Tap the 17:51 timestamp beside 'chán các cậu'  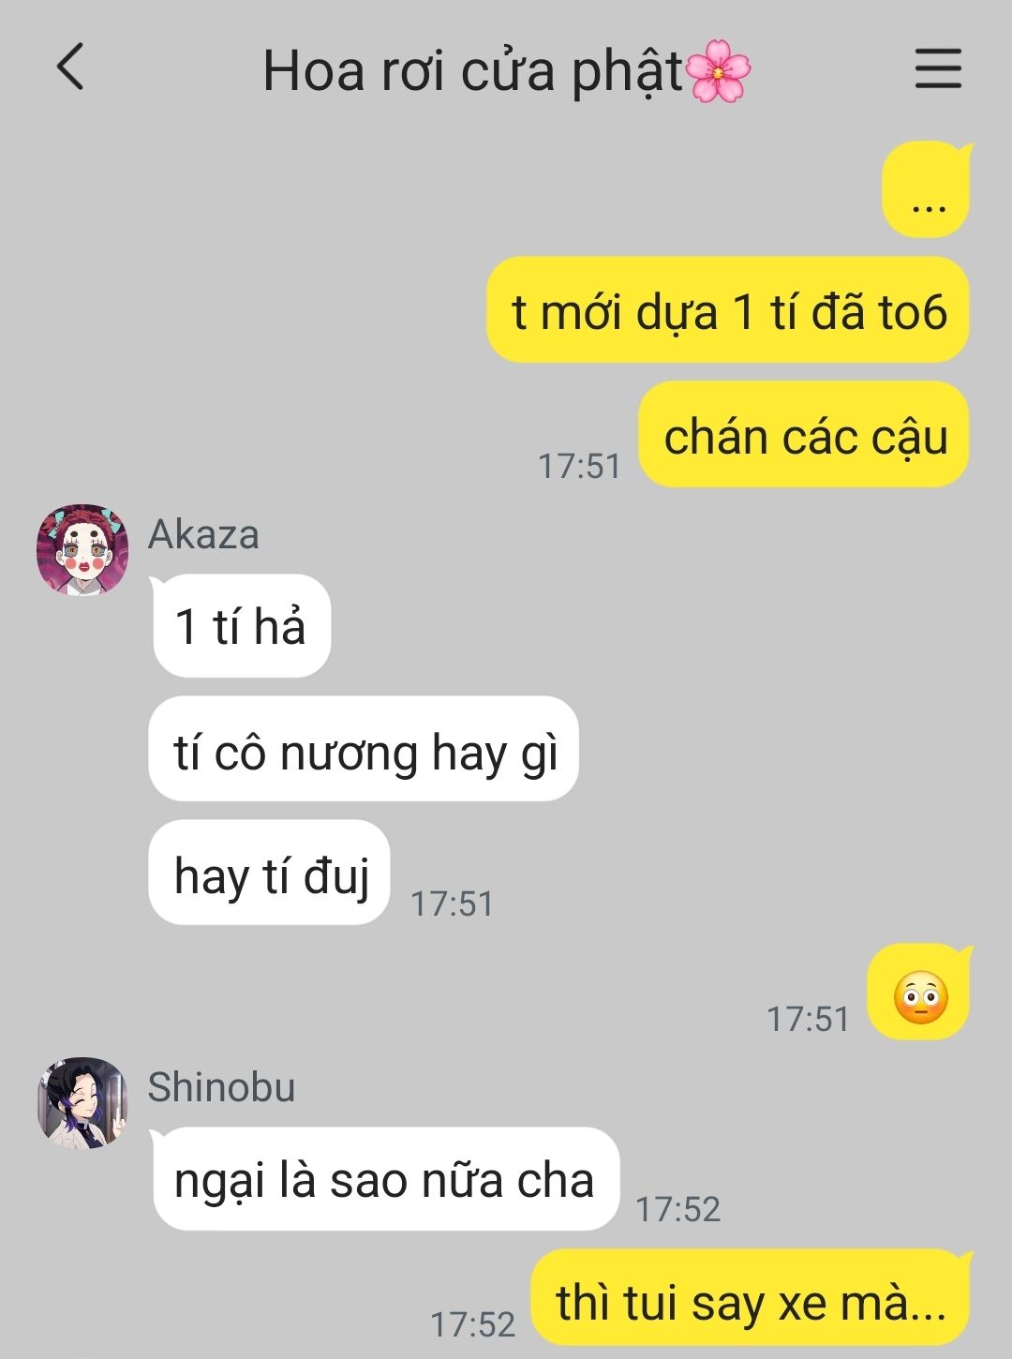pos(579,466)
